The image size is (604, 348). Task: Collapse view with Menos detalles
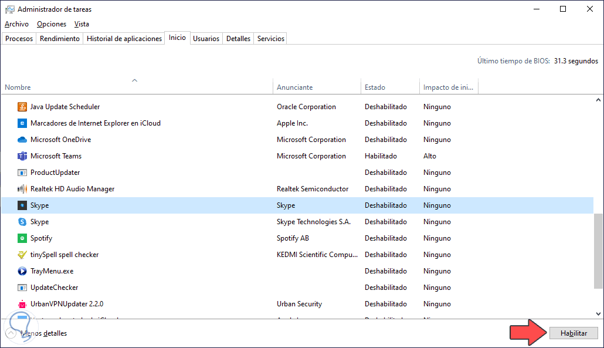43,333
